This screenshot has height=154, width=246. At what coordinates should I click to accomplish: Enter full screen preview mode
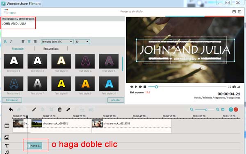tap(230, 87)
